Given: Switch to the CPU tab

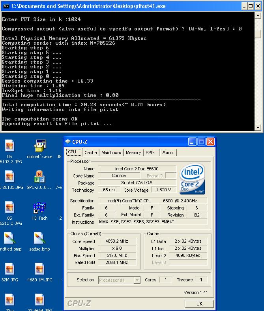Looking at the screenshot, I should [74, 152].
